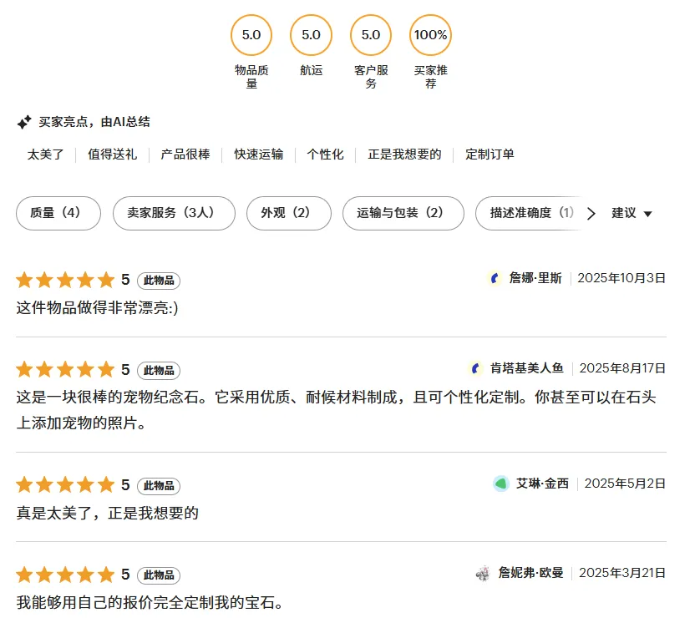Click 肯塔基美人鱼 reviewer avatar icon

pyautogui.click(x=476, y=368)
